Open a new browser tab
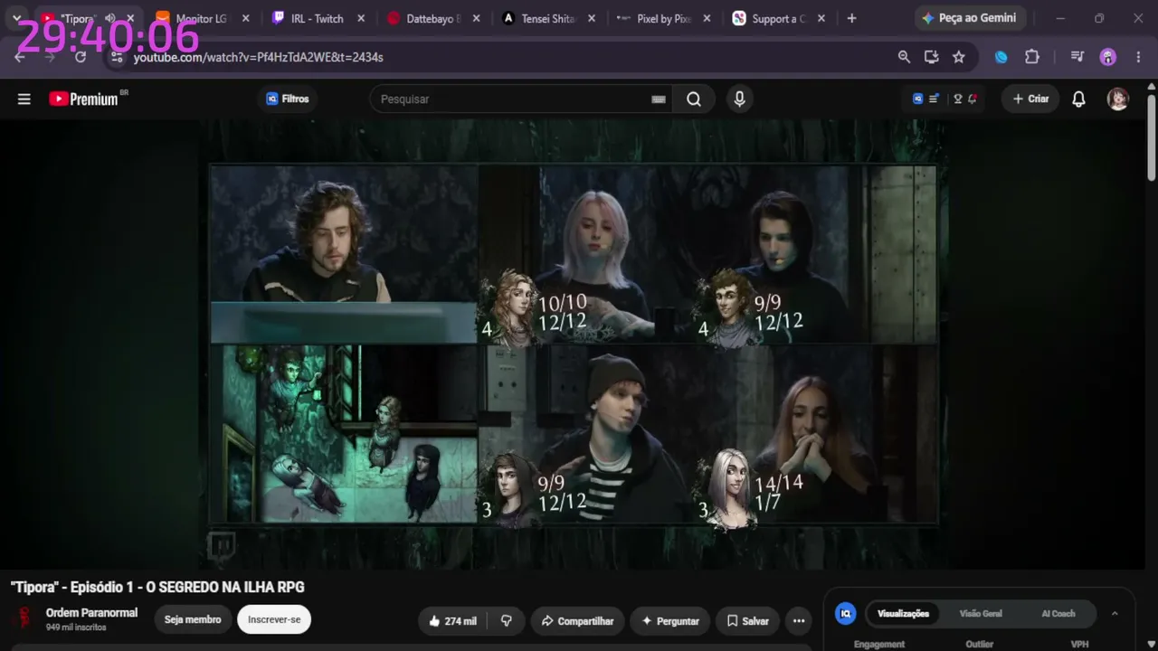The image size is (1158, 651). [x=851, y=18]
